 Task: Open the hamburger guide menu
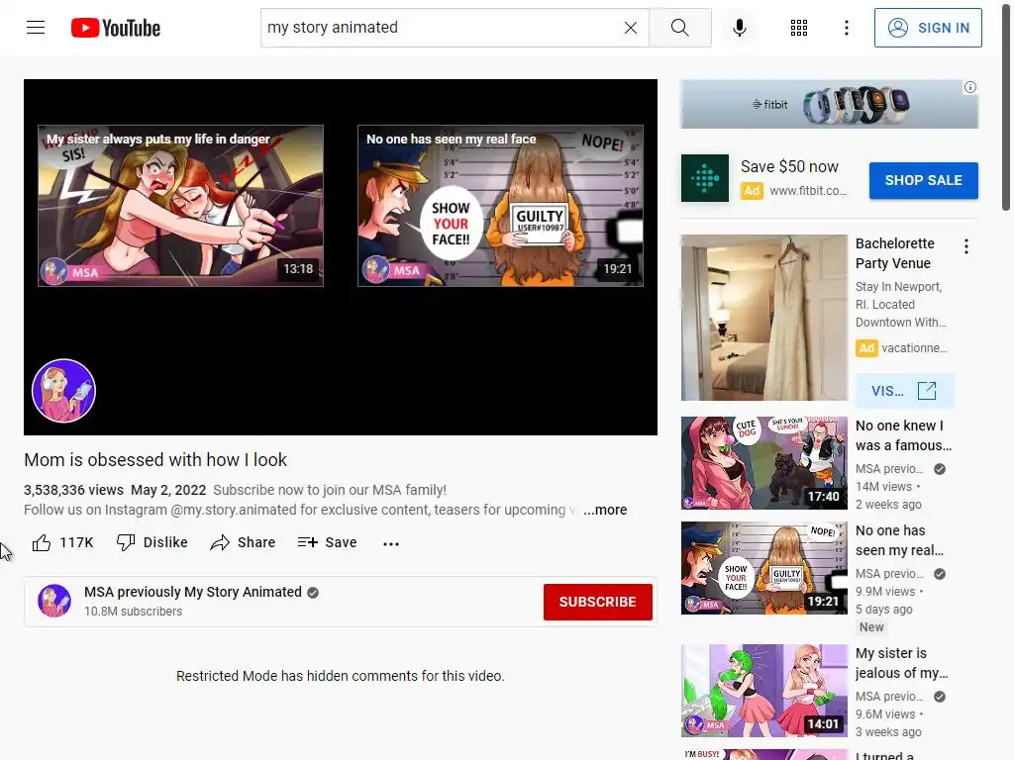36,27
